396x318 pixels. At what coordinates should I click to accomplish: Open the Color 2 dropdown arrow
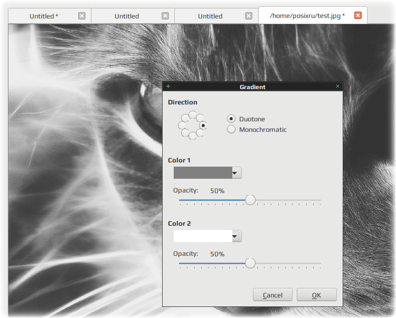tap(237, 236)
